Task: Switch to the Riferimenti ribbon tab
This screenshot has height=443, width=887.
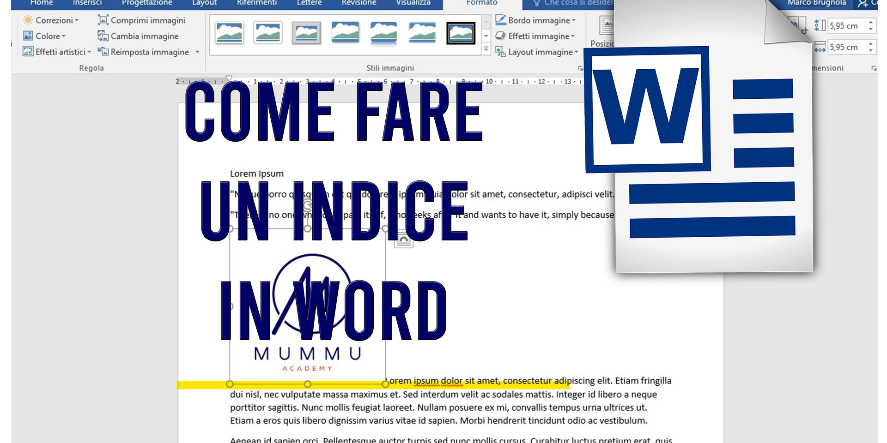Action: [257, 3]
